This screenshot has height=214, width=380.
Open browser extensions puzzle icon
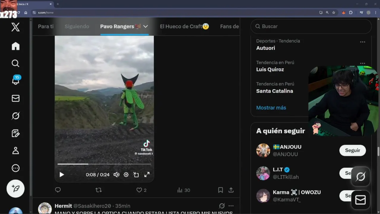click(351, 12)
